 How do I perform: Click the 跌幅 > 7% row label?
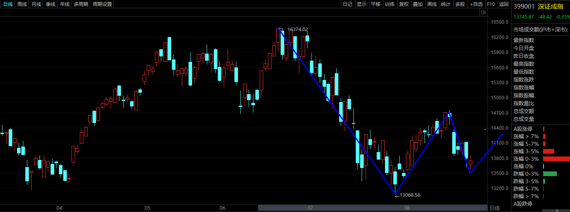(x=526, y=196)
